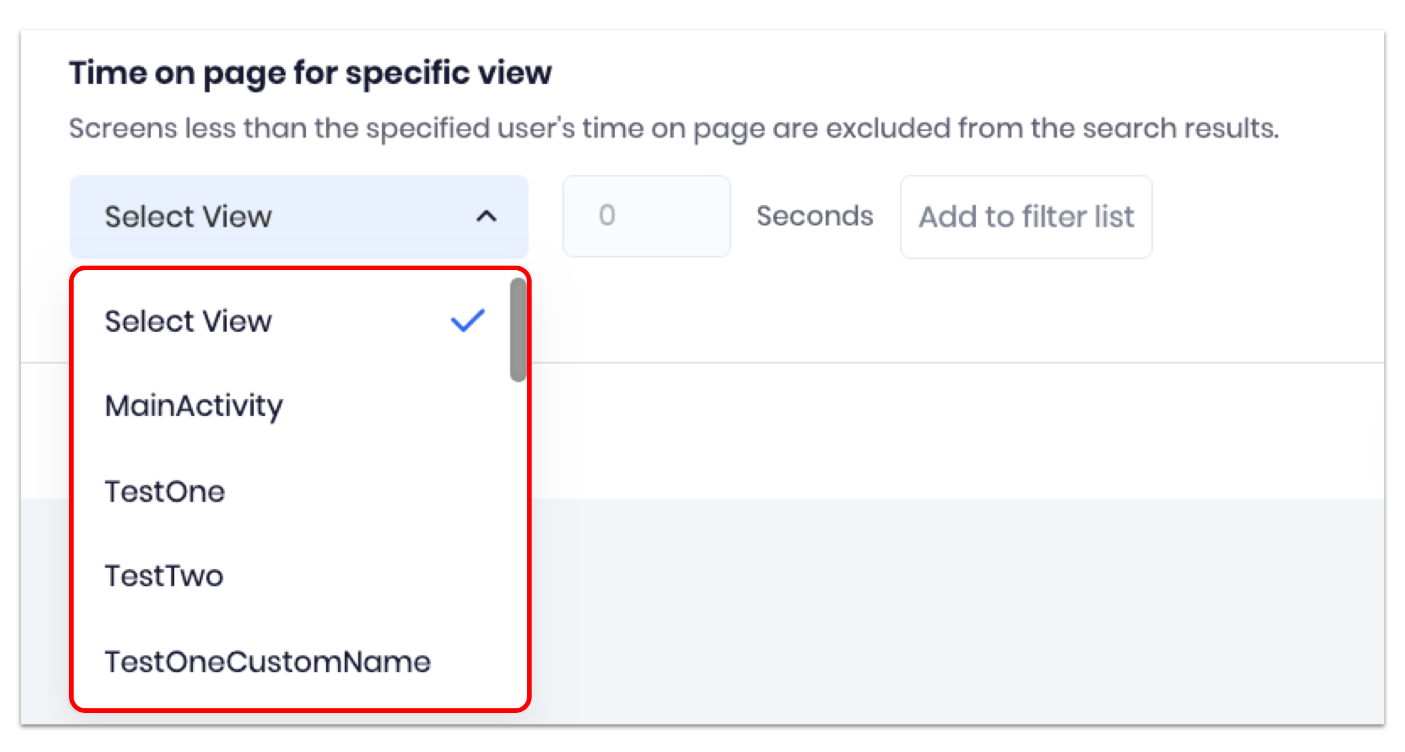
Task: Select the checked Select View list option
Action: [188, 321]
